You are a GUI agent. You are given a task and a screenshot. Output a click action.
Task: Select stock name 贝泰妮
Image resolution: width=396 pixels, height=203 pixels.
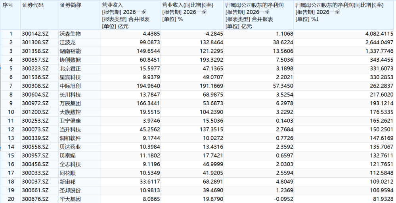click(68, 156)
